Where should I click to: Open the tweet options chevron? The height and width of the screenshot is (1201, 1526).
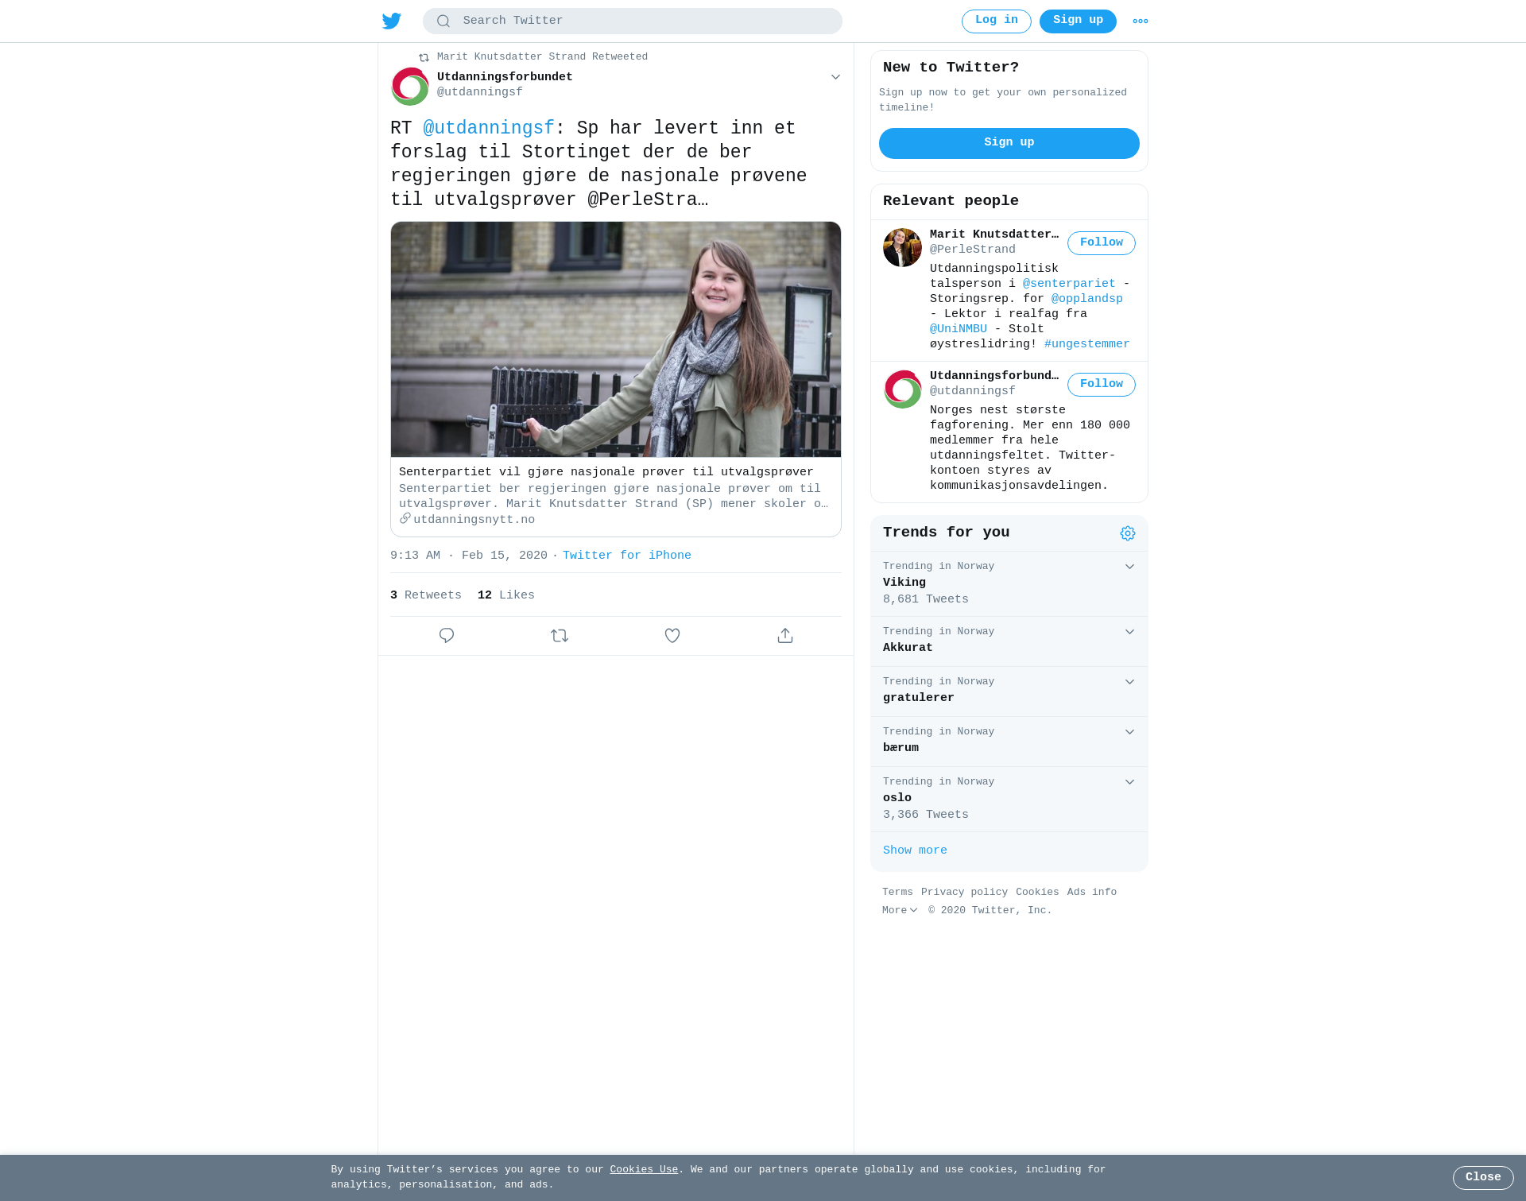coord(835,77)
